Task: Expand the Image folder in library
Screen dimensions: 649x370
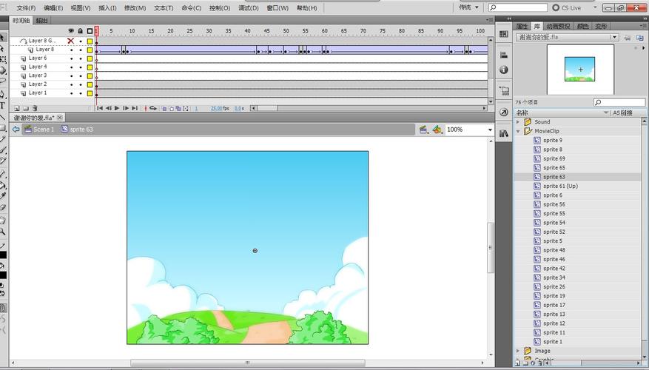Action: pos(518,351)
